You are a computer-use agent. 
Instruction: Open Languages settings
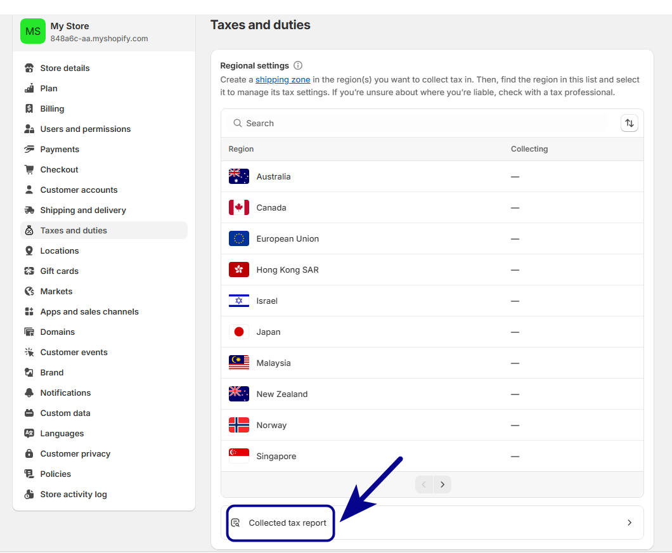(x=104, y=433)
